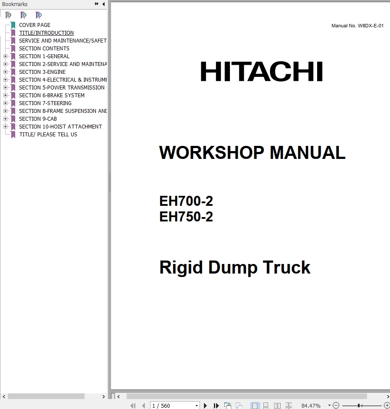Screen dimensions: 390x409
Task: Click document horizontal scroll-right arrow
Action: click(x=388, y=396)
